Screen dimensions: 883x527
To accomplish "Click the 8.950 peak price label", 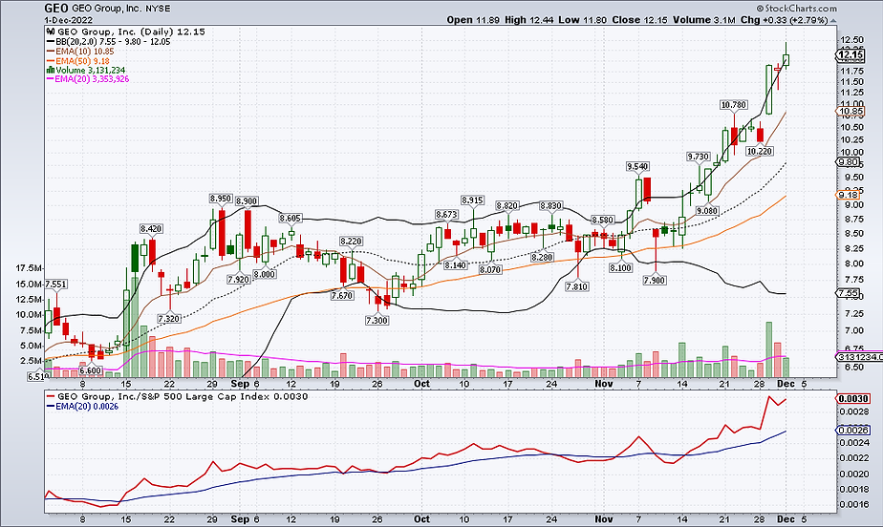I will click(221, 199).
